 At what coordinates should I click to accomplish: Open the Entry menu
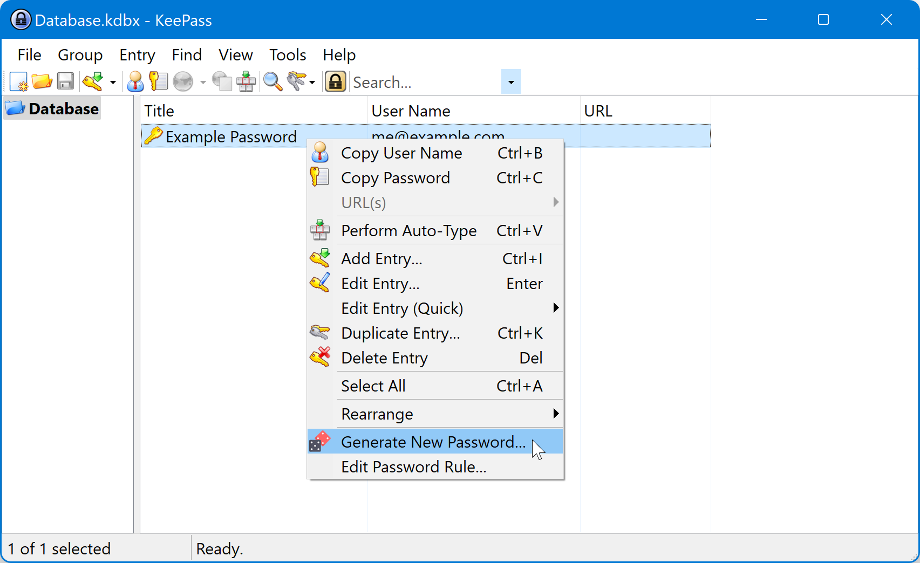click(137, 55)
